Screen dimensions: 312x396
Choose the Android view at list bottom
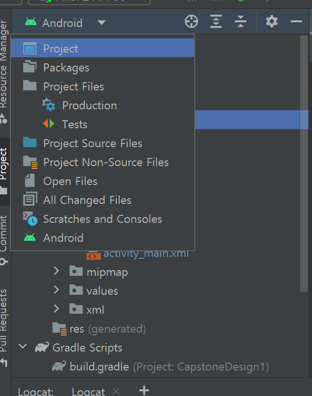(x=103, y=238)
